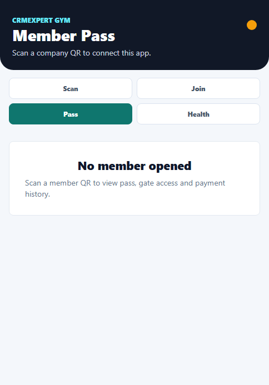
Task: Select the highlighted Pass tab
Action: point(71,114)
